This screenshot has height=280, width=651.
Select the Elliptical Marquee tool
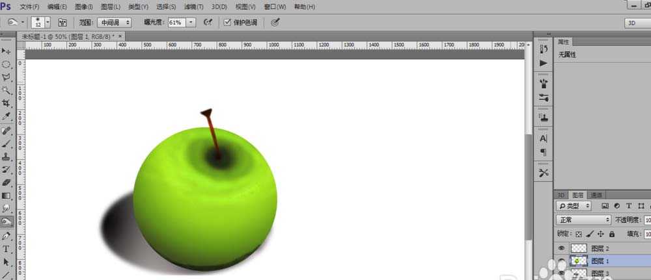pos(7,64)
